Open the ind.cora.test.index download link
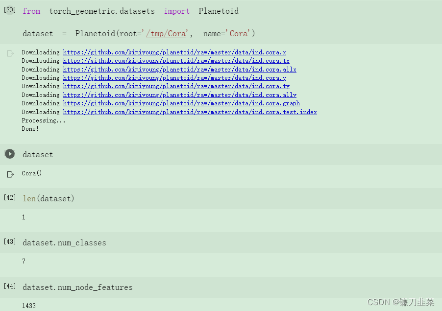Viewport: 442px width, 311px height. point(190,112)
